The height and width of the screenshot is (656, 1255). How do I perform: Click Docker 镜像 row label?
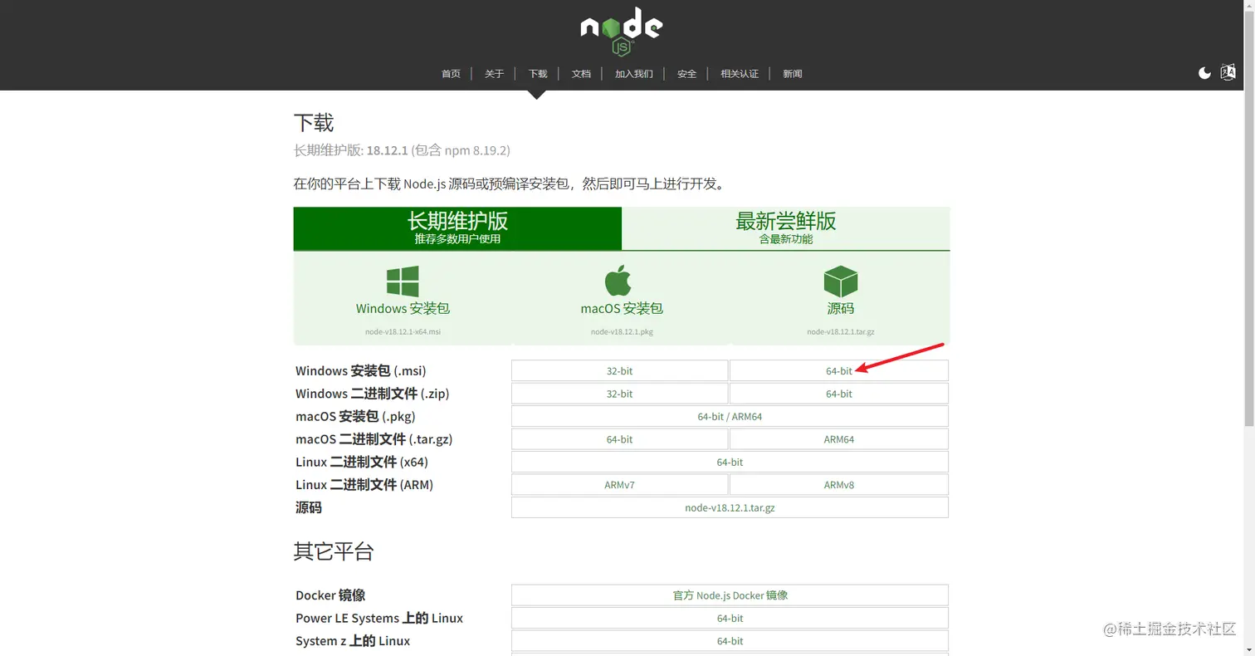coord(330,595)
